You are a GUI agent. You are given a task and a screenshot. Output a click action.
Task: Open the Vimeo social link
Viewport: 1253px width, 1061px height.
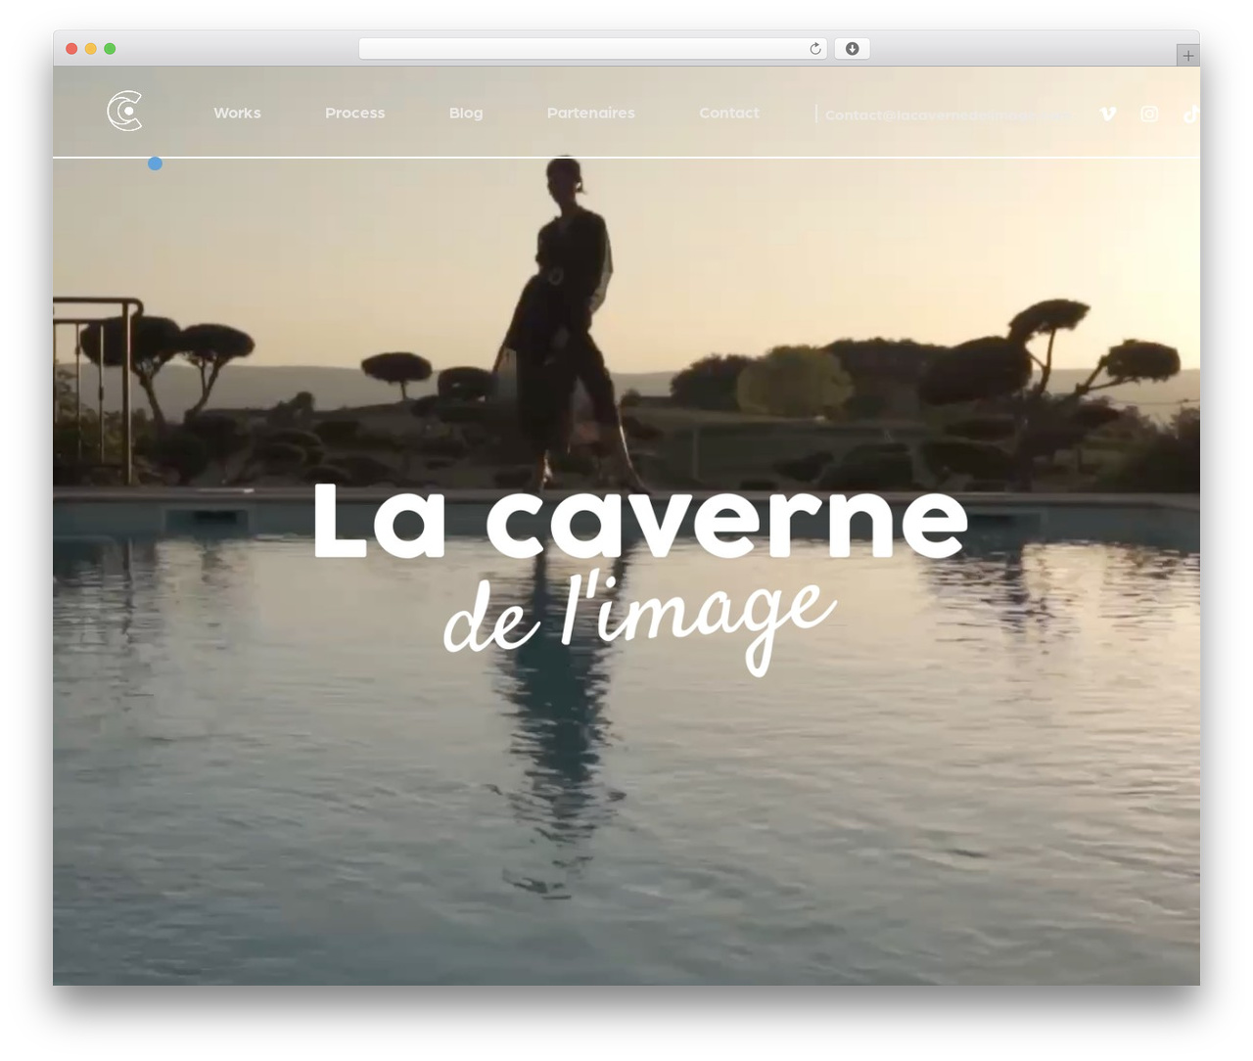click(x=1108, y=114)
